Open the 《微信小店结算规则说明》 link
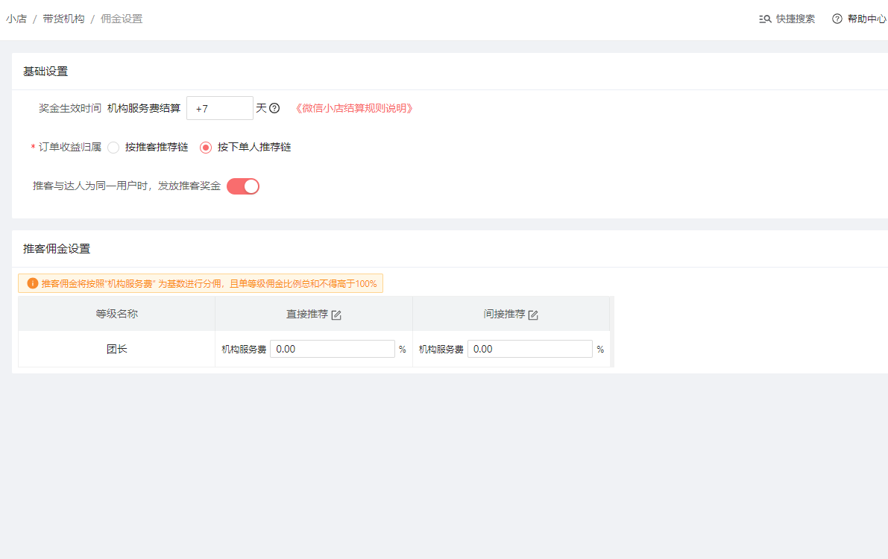The height and width of the screenshot is (559, 888). (x=353, y=108)
